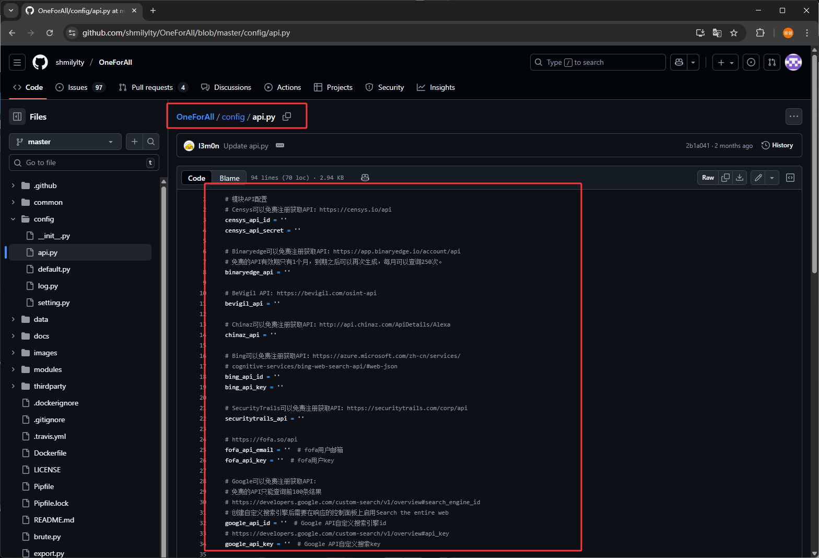819x558 pixels.
Task: Open the Copilot dropdown arrow in the header
Action: [x=693, y=62]
